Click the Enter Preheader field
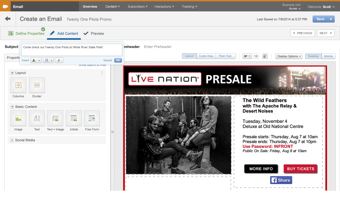 [158, 47]
